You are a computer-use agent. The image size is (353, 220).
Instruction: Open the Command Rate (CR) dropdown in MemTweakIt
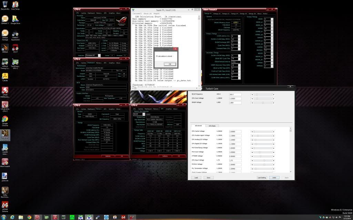coord(239,49)
